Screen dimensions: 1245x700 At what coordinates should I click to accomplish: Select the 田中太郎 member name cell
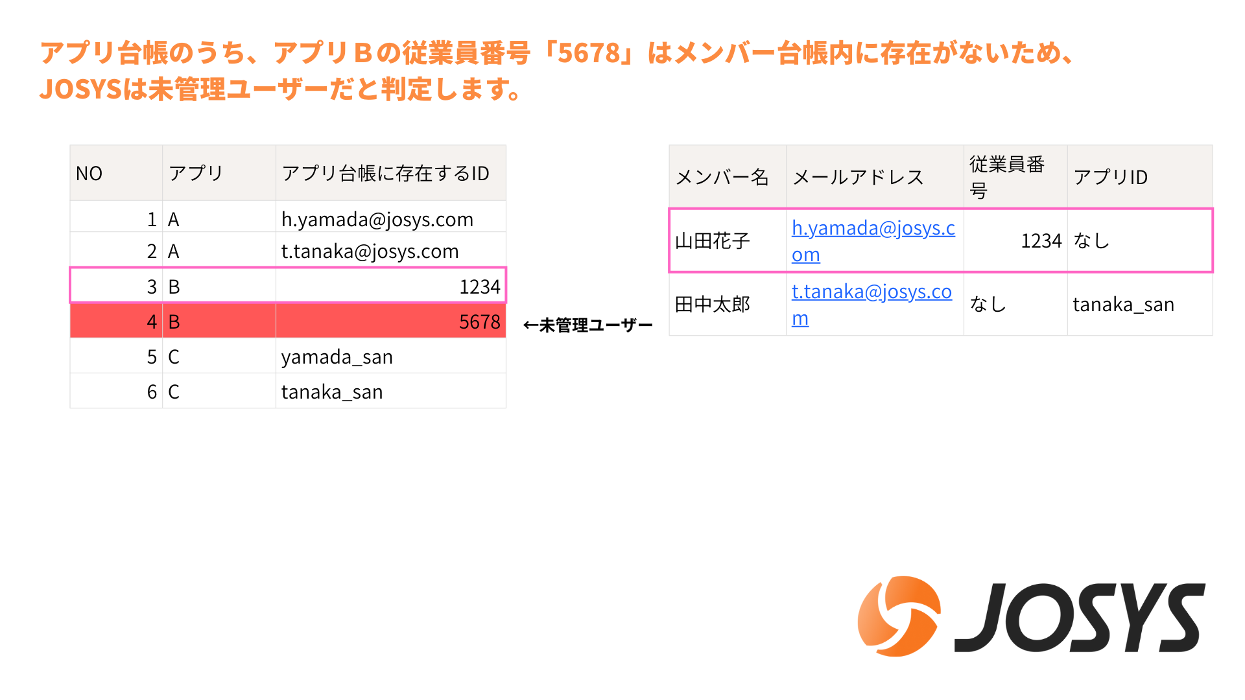[x=713, y=304]
